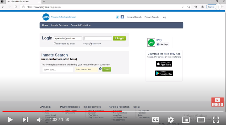Image resolution: width=226 pixels, height=125 pixels.
Task: Mute video volume speaker icon
Action: (39, 120)
